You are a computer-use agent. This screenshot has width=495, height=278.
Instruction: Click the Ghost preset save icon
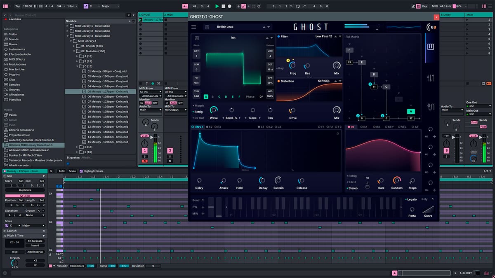coord(207,27)
